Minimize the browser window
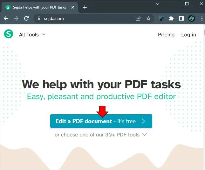This screenshot has width=205, height=170. (172, 4)
